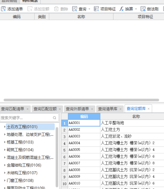
Task: Select 桩基工程(0103) in the tree
Action: tap(20, 142)
